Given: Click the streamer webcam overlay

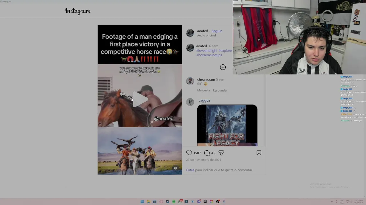Looking at the screenshot, I should (299, 37).
